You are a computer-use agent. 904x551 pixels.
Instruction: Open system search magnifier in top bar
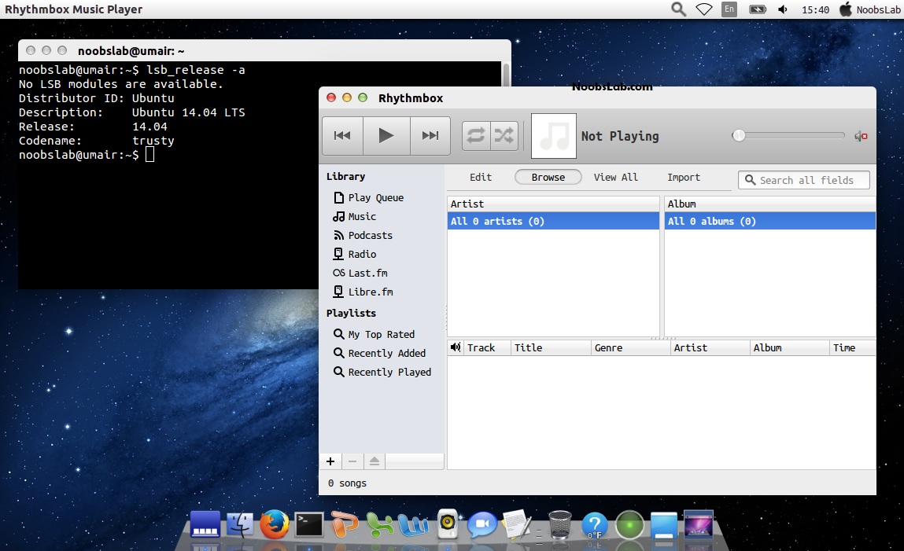click(x=678, y=9)
